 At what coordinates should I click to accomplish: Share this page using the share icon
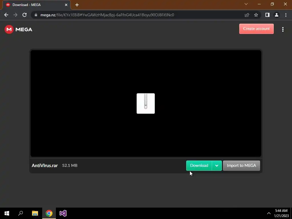point(247,15)
